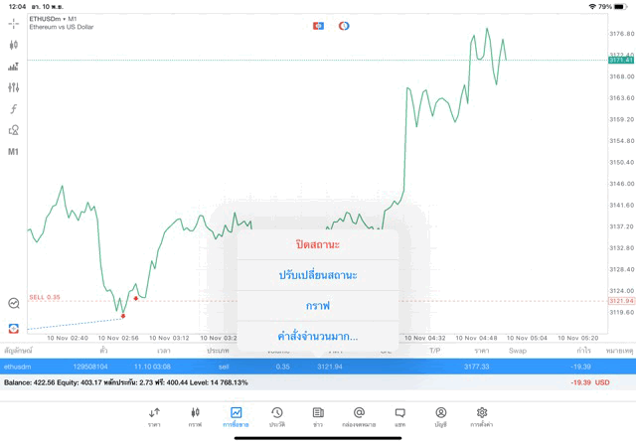Viewport: 636px width, 444px height.
Task: Choose ปรับเปลี่ยนสถานะ from the menu
Action: pos(317,275)
